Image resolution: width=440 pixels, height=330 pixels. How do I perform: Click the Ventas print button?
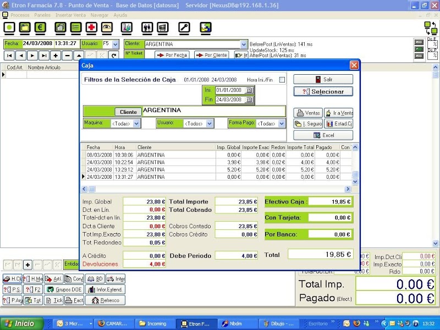click(308, 113)
